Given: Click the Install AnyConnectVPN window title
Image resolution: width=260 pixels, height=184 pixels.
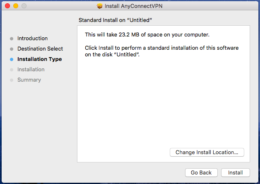Looking at the screenshot, I should pos(134,6).
